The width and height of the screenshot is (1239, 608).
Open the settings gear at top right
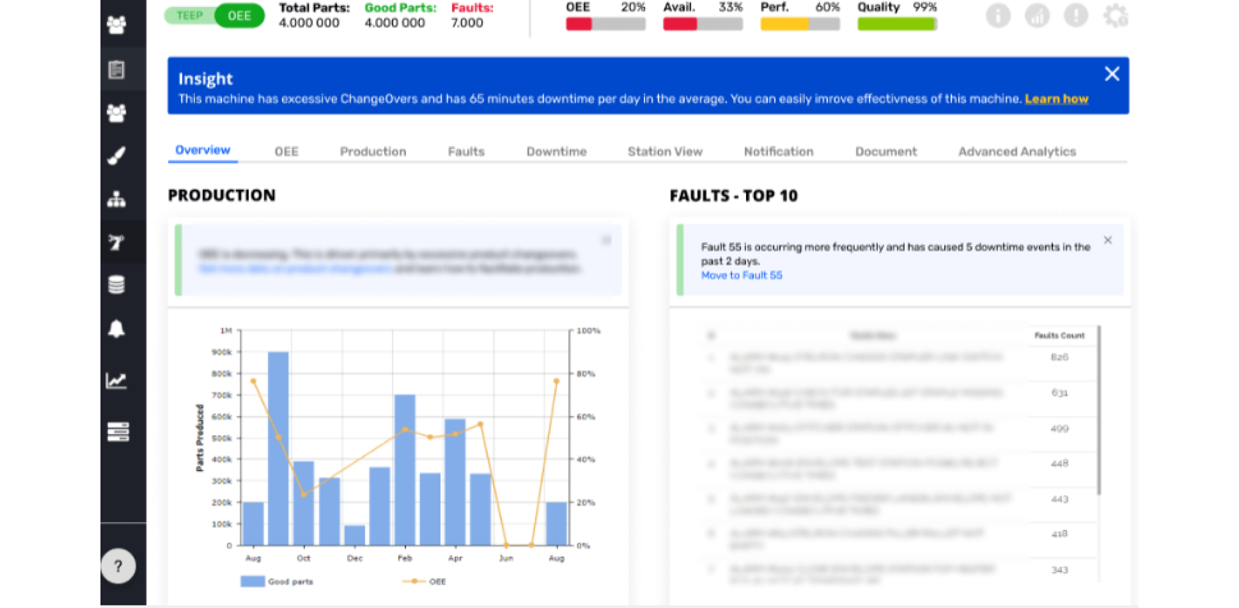pos(1115,16)
